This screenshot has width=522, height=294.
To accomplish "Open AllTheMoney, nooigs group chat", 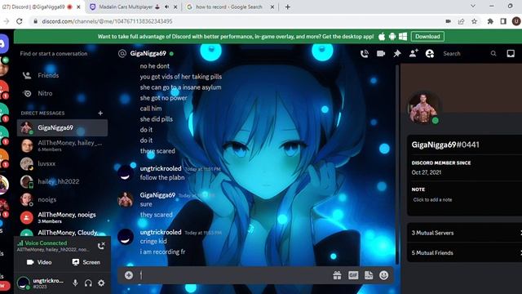I will click(62, 217).
